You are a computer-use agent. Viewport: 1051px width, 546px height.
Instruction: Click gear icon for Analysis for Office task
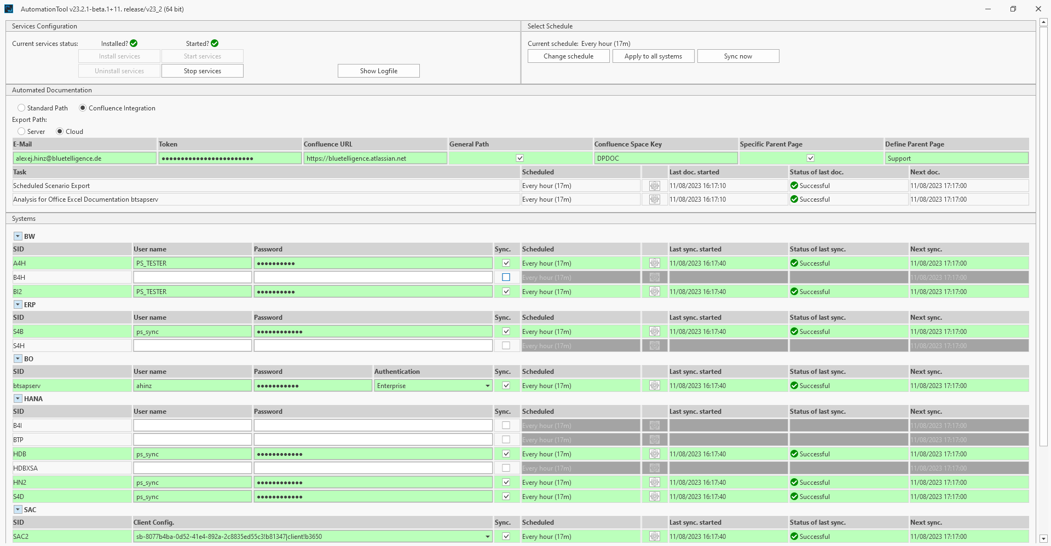pos(654,199)
